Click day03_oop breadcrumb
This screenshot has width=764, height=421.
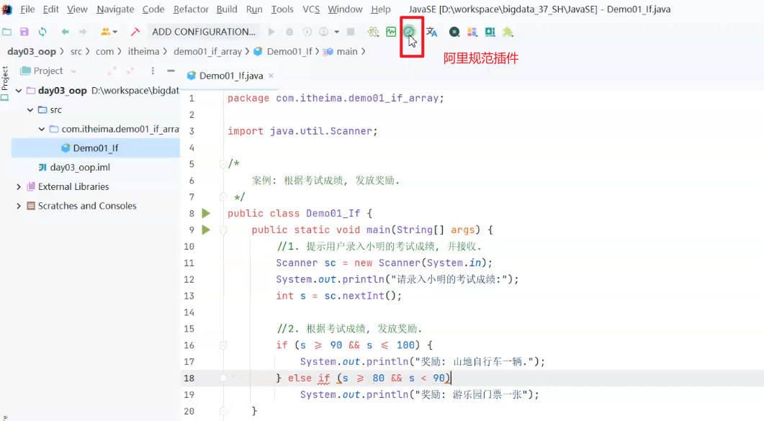32,52
